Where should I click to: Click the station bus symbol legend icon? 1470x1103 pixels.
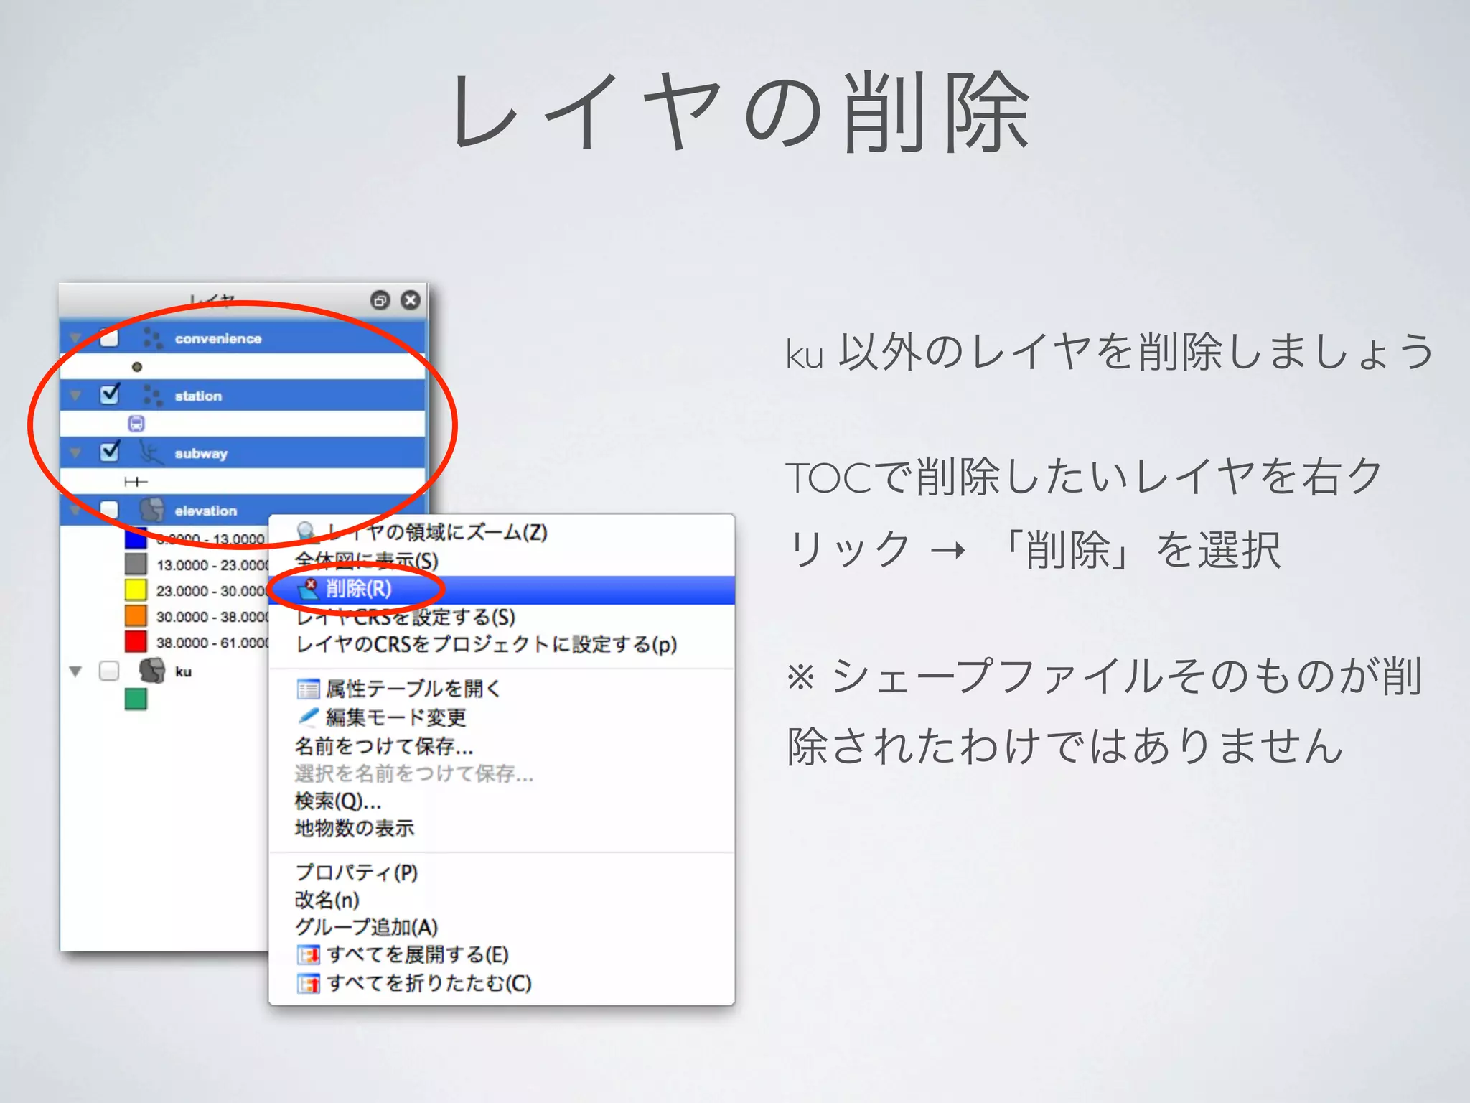tap(136, 424)
